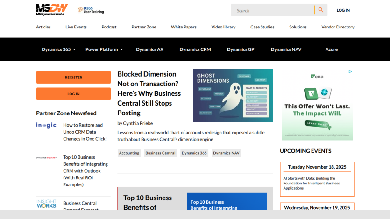
Task: Select the Dynamics 365 tag below article
Action: (x=194, y=153)
